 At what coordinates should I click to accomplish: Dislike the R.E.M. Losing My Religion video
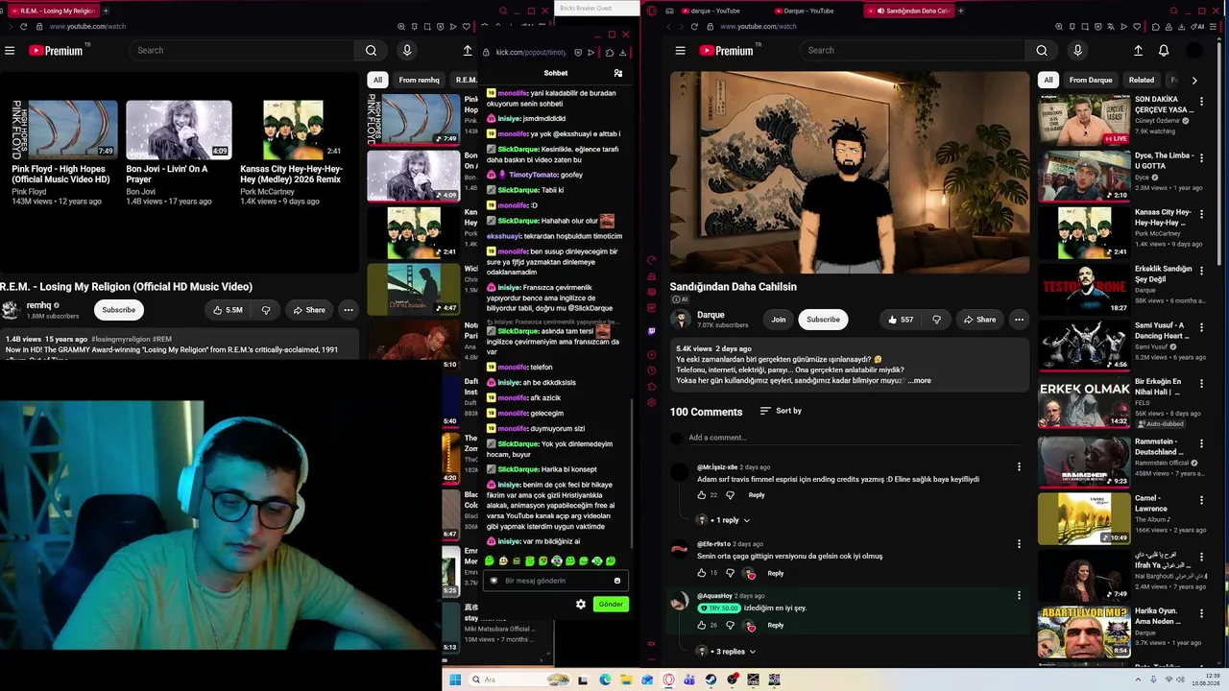(x=266, y=310)
